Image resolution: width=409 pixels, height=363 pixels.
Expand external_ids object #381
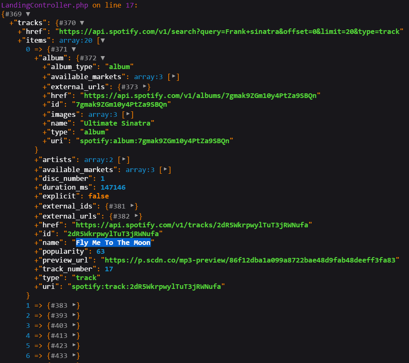tap(132, 206)
